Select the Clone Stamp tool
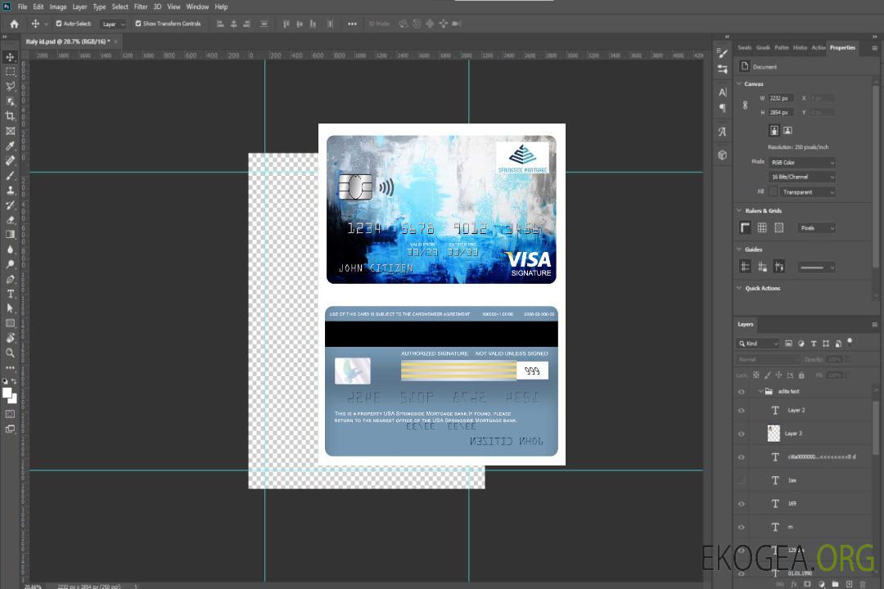 pos(10,190)
